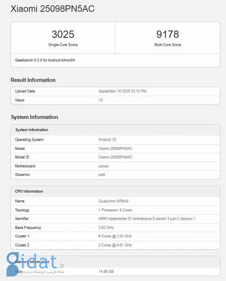Click the Xiaomi 25098PN5AC page title
226x281 pixels.
(53, 9)
